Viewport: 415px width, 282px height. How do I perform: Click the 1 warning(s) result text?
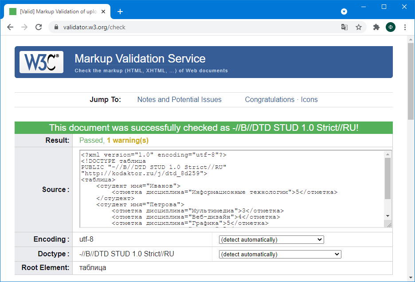[x=128, y=141]
